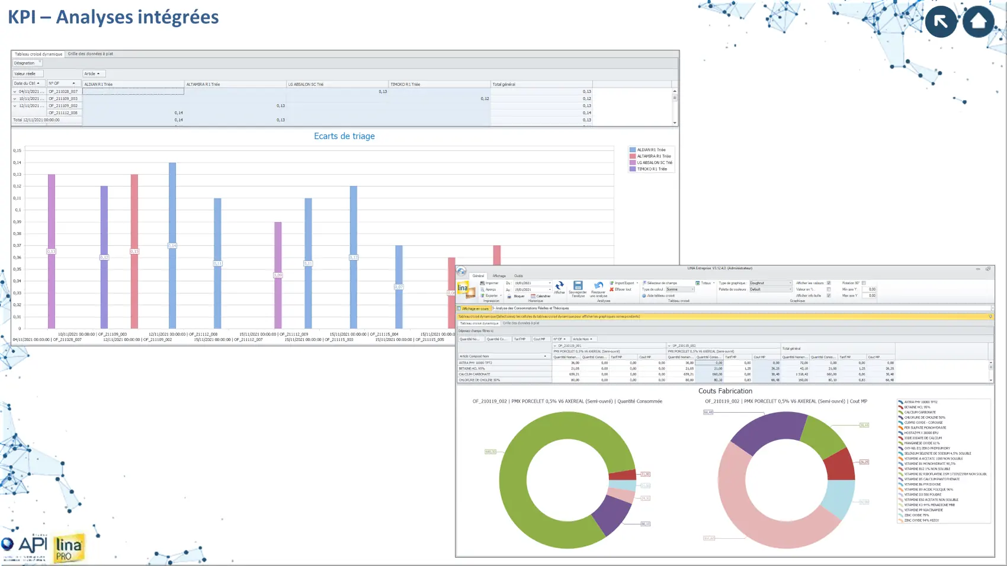1007x566 pixels.
Task: Toggle the Rotation 90° checkbox
Action: click(x=864, y=283)
